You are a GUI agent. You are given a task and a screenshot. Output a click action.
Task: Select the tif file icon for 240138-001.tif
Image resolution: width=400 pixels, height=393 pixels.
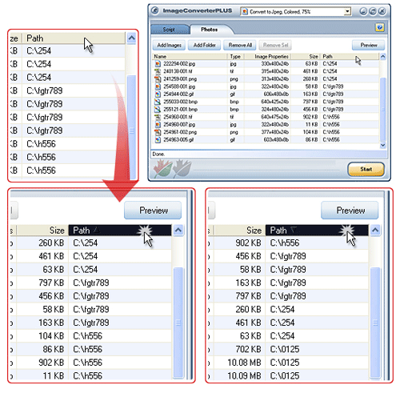158,71
